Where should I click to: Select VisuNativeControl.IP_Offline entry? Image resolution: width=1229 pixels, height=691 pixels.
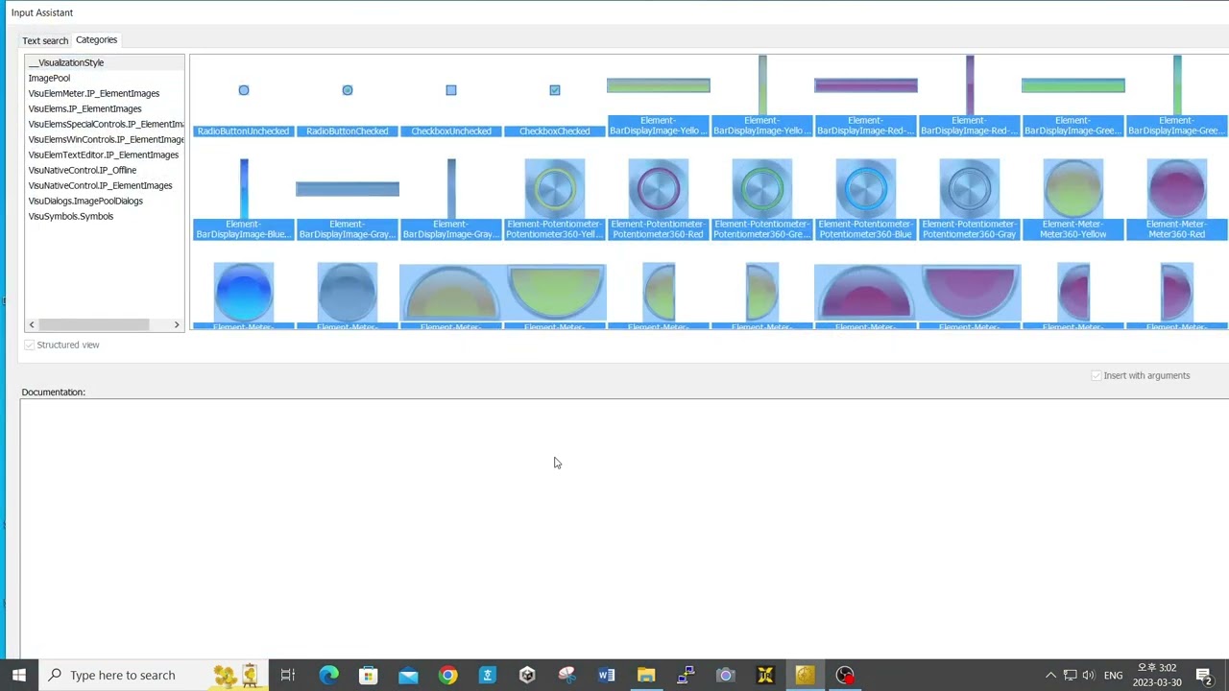tap(83, 170)
